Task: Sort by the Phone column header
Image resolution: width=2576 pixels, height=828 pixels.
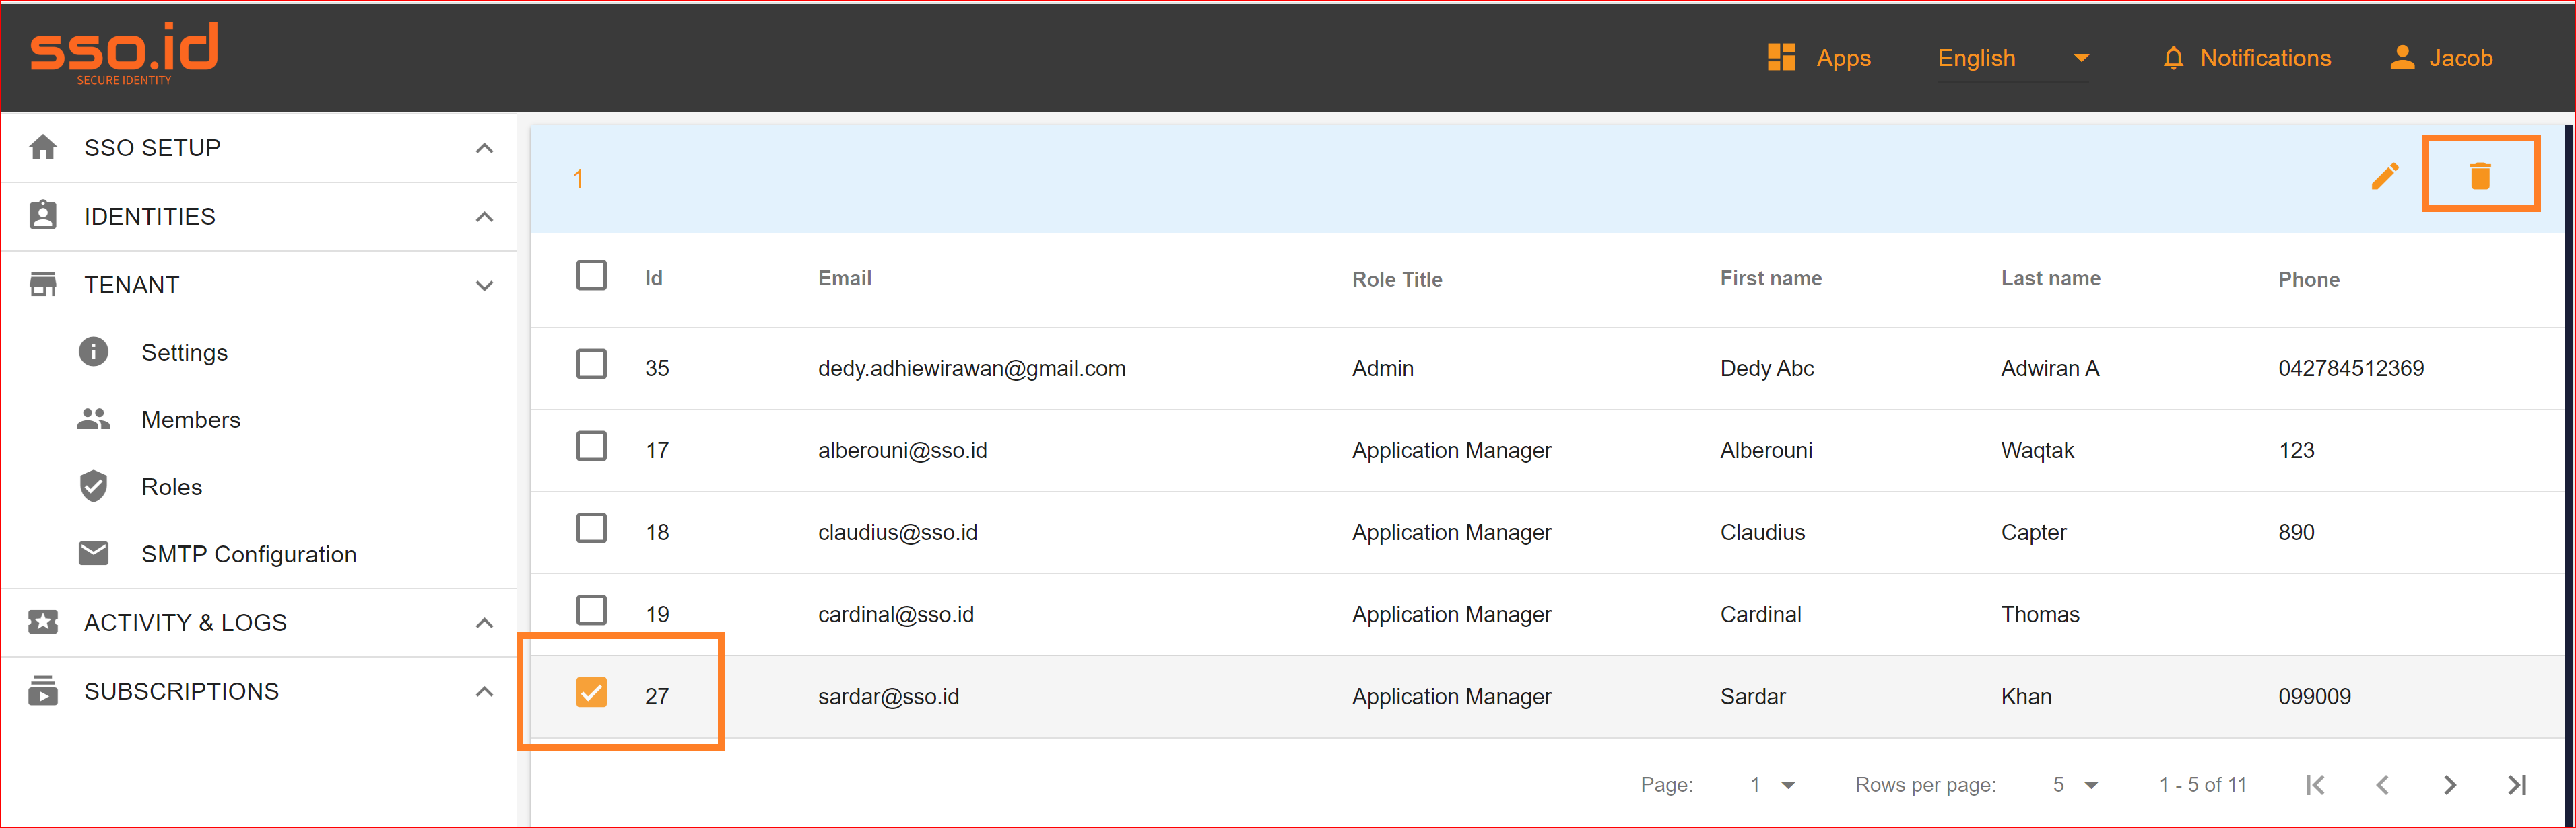Action: pos(2308,280)
